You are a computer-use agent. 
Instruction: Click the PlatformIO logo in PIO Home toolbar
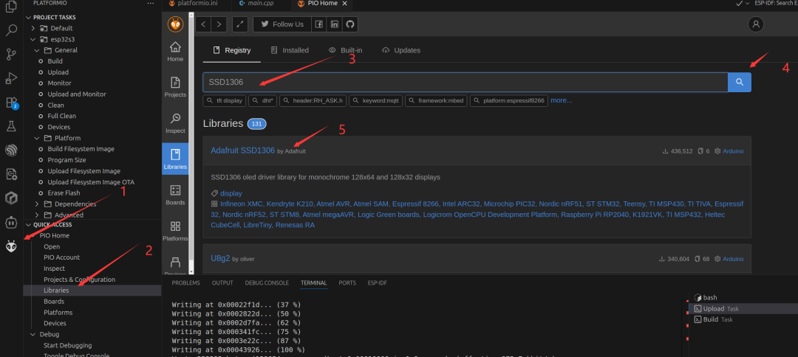[x=176, y=24]
